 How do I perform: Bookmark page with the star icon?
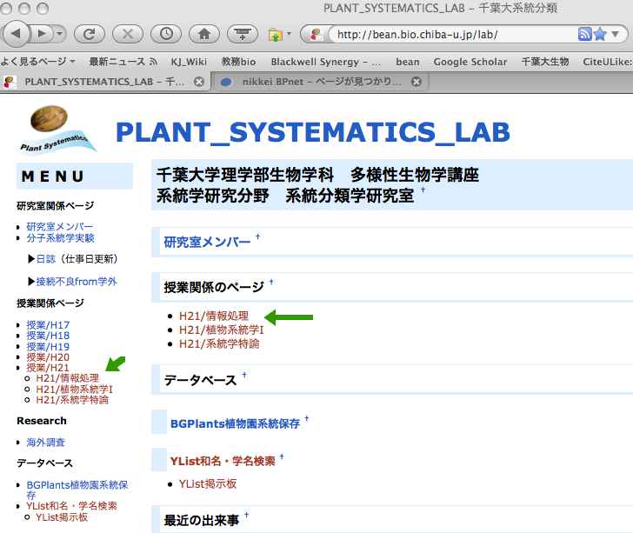tap(602, 35)
